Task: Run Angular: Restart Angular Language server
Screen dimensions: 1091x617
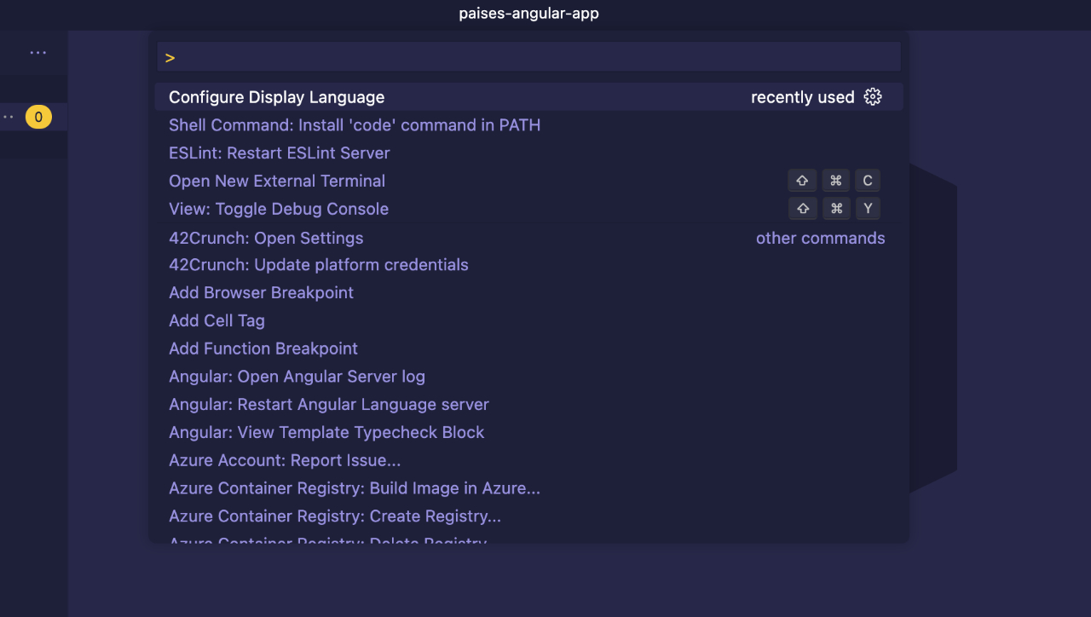Action: coord(528,404)
